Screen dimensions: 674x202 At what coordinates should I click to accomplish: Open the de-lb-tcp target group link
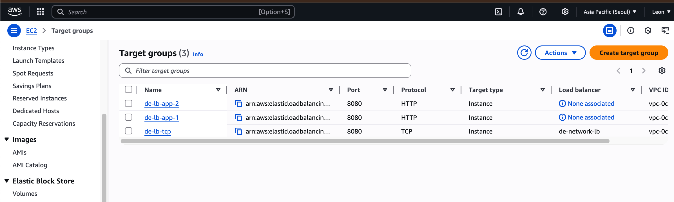157,131
